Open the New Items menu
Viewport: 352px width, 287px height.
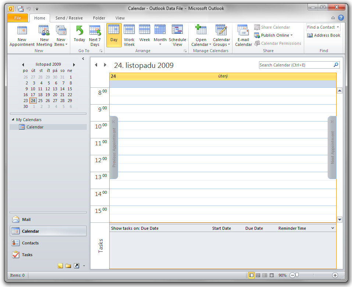coord(61,35)
